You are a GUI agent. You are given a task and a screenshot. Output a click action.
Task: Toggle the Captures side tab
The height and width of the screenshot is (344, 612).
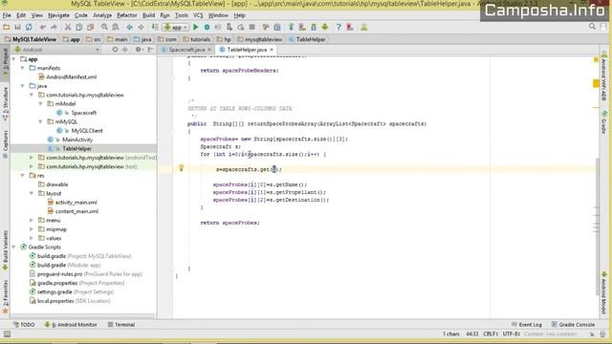[x=5, y=144]
